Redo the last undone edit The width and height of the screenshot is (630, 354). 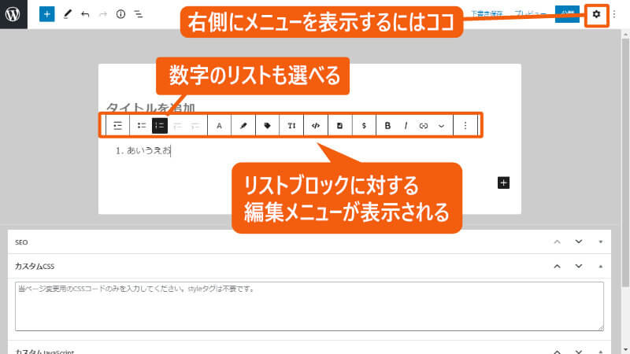(x=103, y=14)
